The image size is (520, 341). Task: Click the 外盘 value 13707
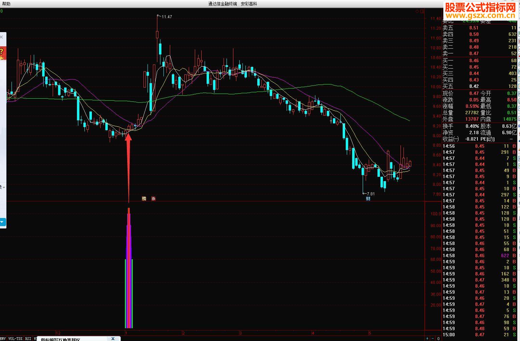coord(472,119)
